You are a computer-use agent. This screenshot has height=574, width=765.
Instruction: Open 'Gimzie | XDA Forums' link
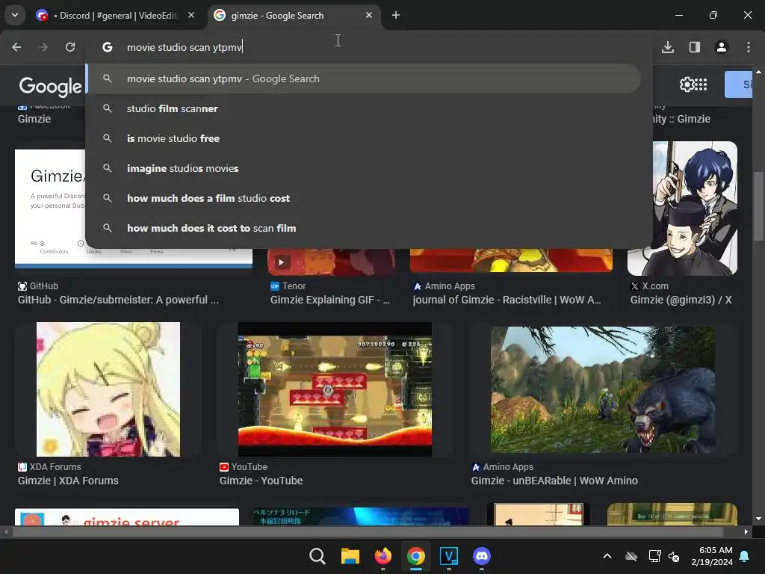68,481
